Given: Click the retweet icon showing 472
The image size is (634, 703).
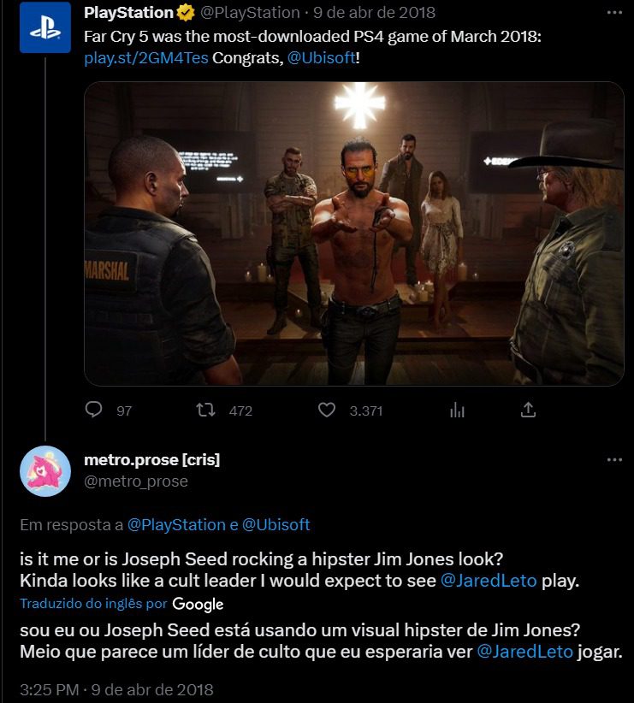Looking at the screenshot, I should click(x=206, y=410).
